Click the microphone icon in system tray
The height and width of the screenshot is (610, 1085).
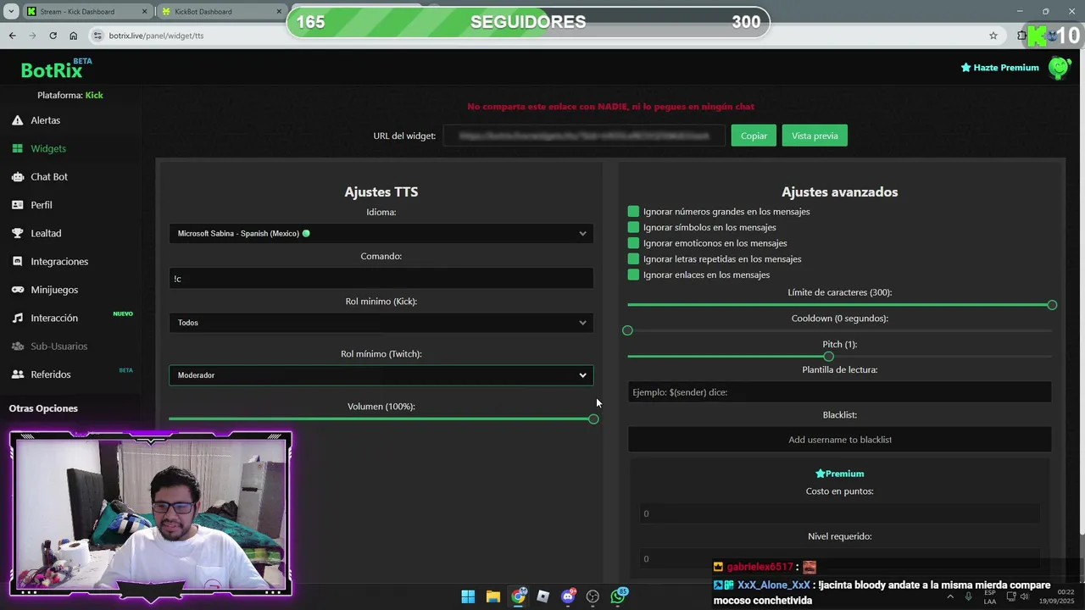(x=968, y=596)
